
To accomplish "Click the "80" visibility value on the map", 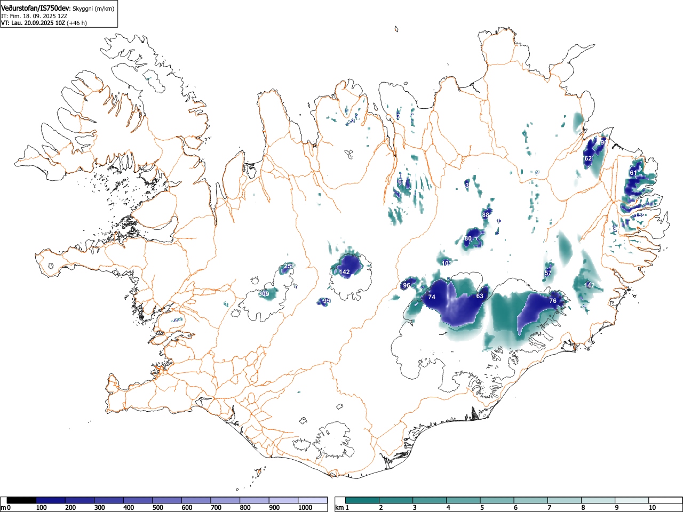I will coord(468,238).
